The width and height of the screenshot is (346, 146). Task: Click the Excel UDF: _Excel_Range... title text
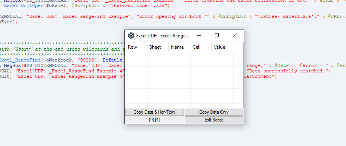pyautogui.click(x=163, y=36)
